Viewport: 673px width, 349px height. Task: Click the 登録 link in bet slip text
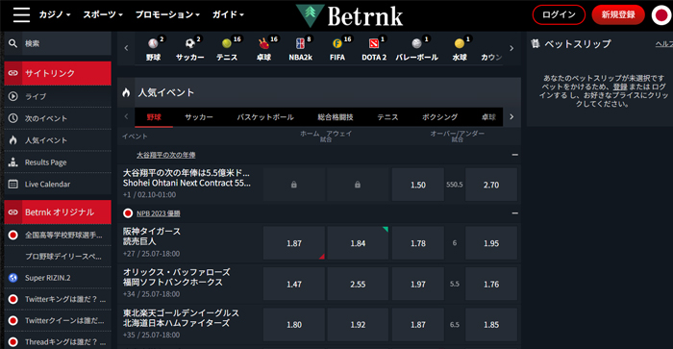point(620,87)
